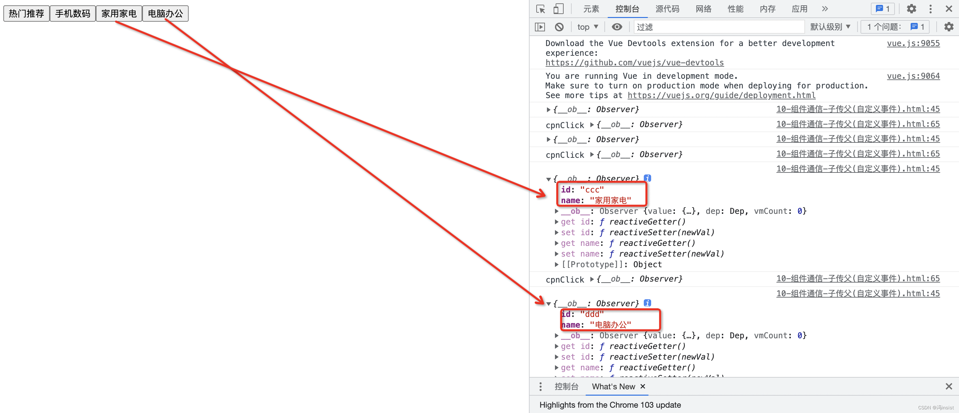This screenshot has width=959, height=413.
Task: Close the bottom drawer
Action: point(949,387)
